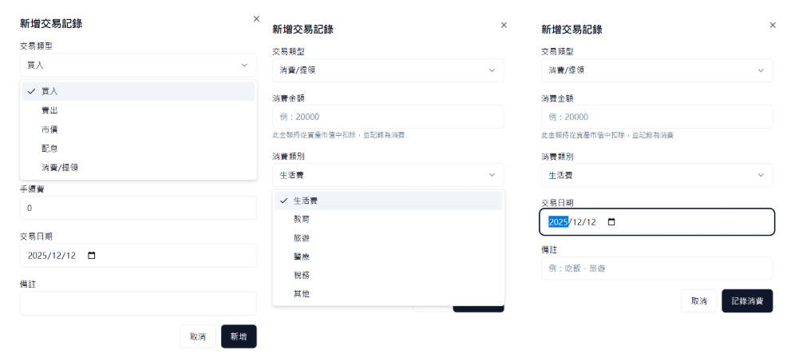Click highlighted 2025 year in right dialog date
The image size is (791, 362).
coord(559,222)
